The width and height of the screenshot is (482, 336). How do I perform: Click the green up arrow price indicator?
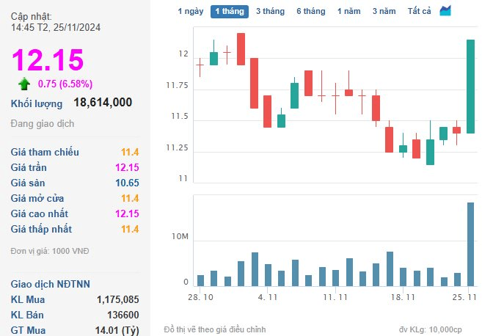[x=24, y=84]
